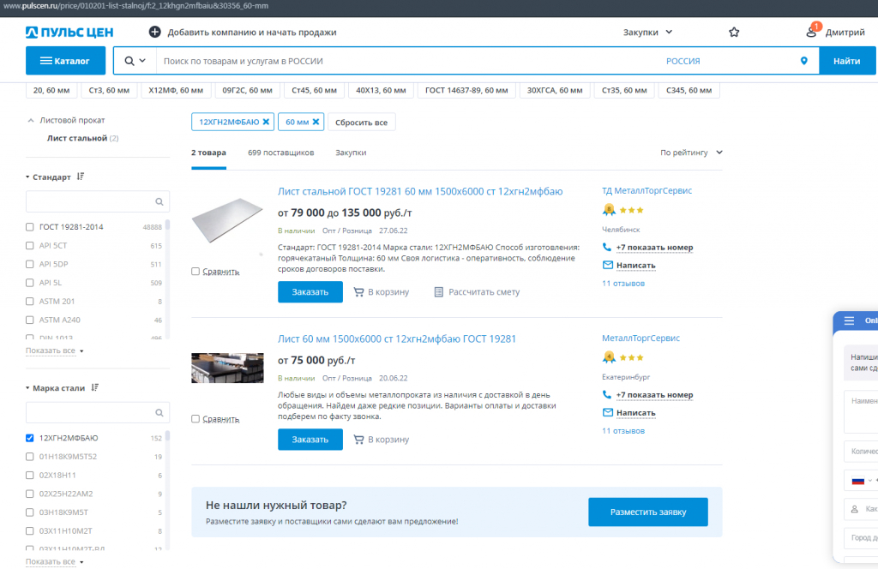Click Сбросить все filters button

tap(361, 122)
